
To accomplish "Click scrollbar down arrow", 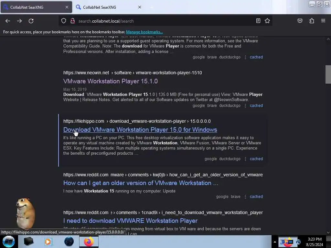I will [x=328, y=232].
